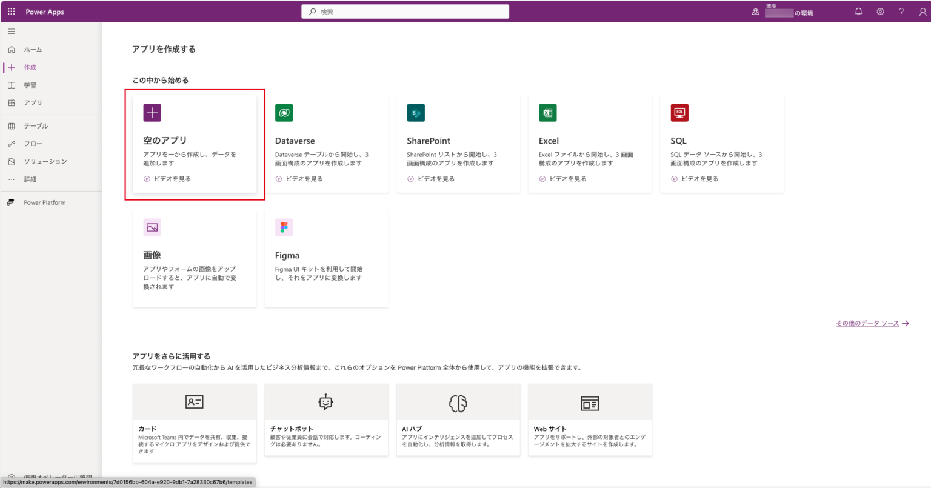Viewport: 931px width, 488px height.
Task: Open the カード (Cards) feature icon
Action: 194,401
